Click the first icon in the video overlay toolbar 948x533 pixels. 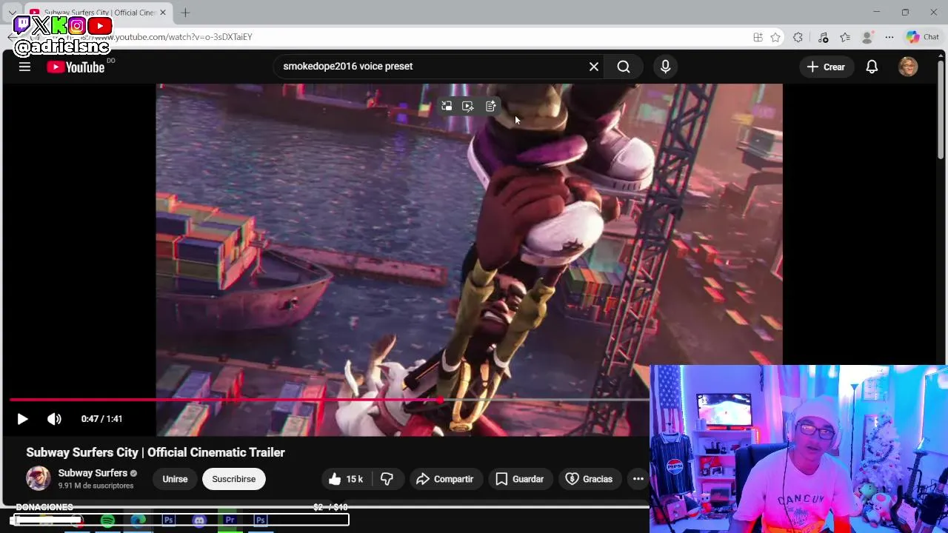pyautogui.click(x=447, y=107)
